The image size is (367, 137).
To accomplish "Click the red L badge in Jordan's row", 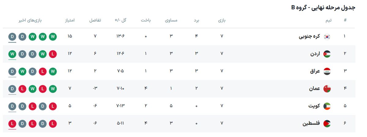I will [x=53, y=54].
